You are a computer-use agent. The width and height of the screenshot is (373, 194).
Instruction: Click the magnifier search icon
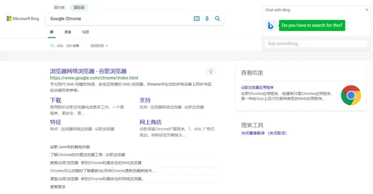pyautogui.click(x=218, y=19)
